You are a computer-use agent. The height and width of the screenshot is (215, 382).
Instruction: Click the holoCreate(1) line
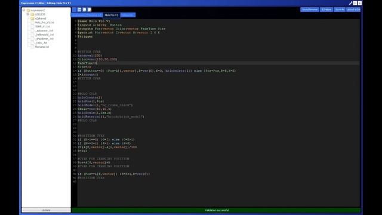90,97
